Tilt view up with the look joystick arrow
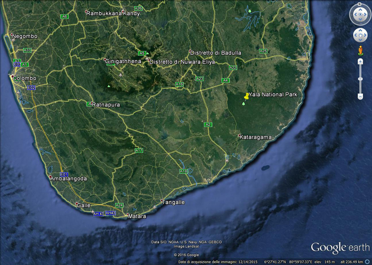372x265 pixels. (x=360, y=9)
